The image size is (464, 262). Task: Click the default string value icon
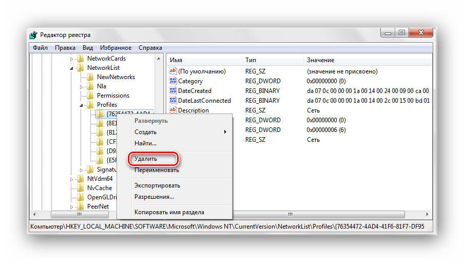pyautogui.click(x=173, y=71)
